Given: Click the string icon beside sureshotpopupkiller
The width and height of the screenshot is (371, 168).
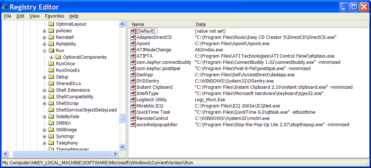Looking at the screenshot, I should [133, 124].
